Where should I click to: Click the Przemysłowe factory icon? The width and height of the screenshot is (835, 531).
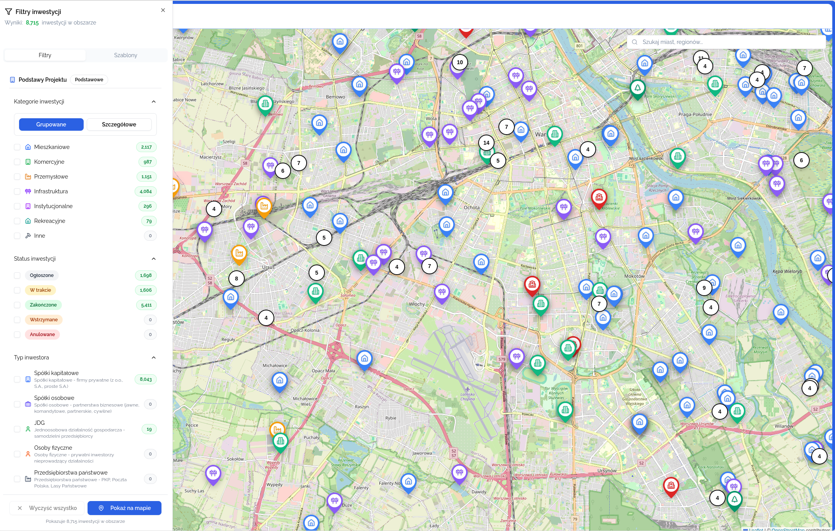pyautogui.click(x=28, y=177)
